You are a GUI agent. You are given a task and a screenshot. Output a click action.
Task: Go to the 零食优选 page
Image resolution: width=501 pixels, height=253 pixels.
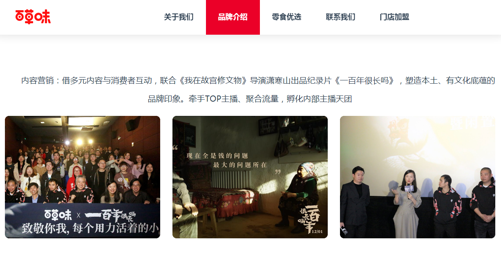pyautogui.click(x=286, y=17)
